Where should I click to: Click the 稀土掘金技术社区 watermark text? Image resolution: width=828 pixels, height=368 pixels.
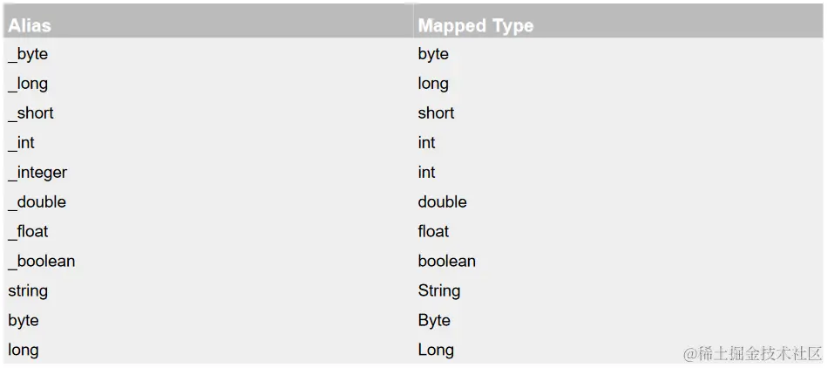point(752,353)
